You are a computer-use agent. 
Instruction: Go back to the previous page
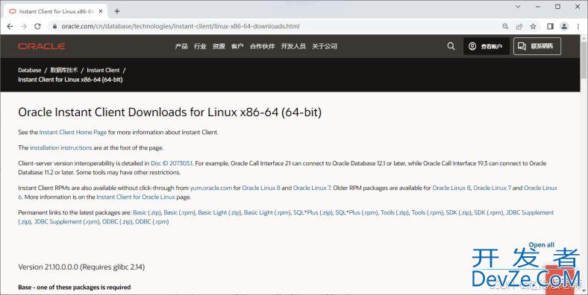coord(10,26)
